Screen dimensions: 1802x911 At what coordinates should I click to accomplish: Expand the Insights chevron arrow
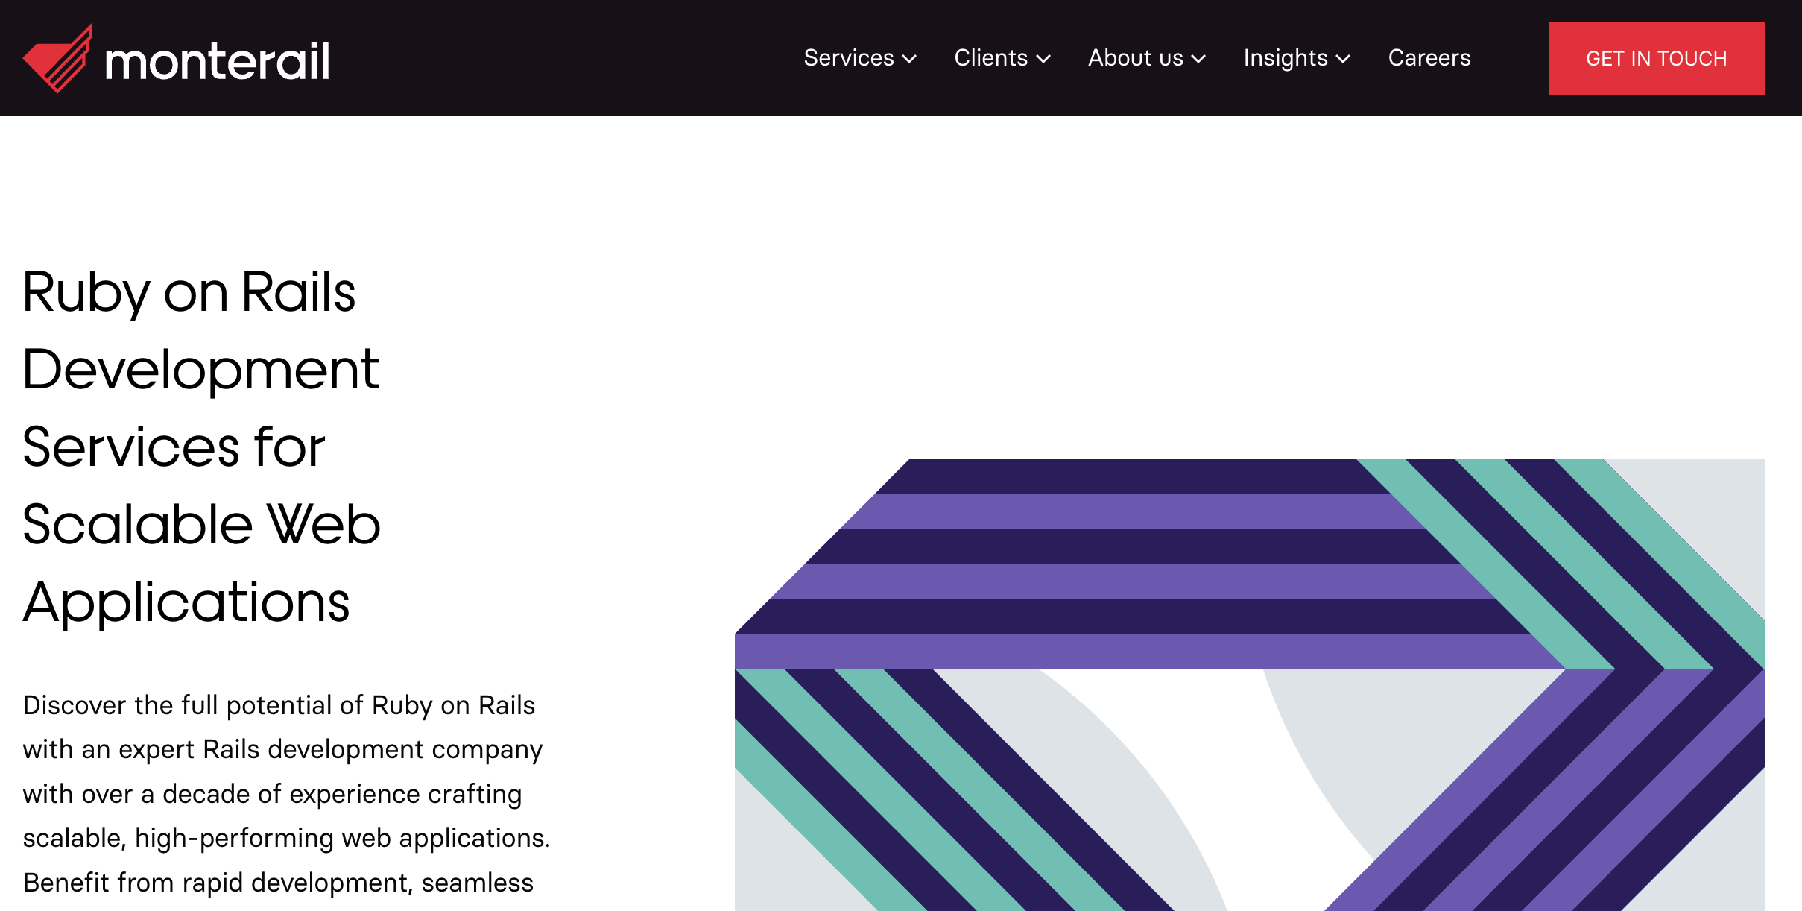(1343, 59)
